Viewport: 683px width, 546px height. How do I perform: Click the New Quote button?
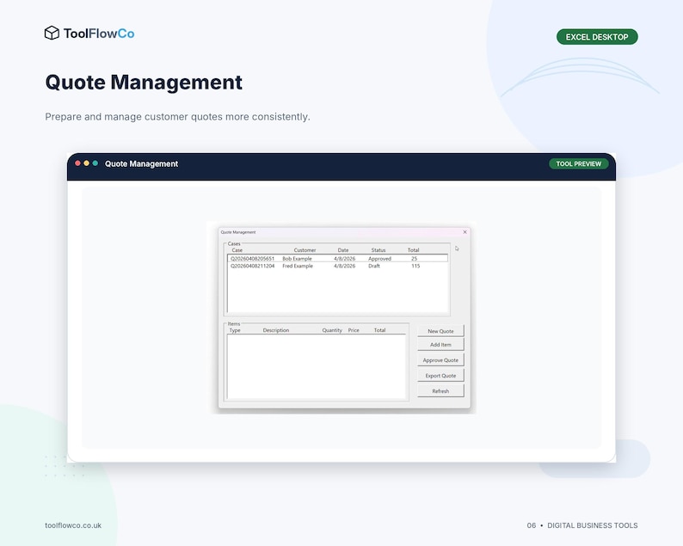tap(440, 331)
